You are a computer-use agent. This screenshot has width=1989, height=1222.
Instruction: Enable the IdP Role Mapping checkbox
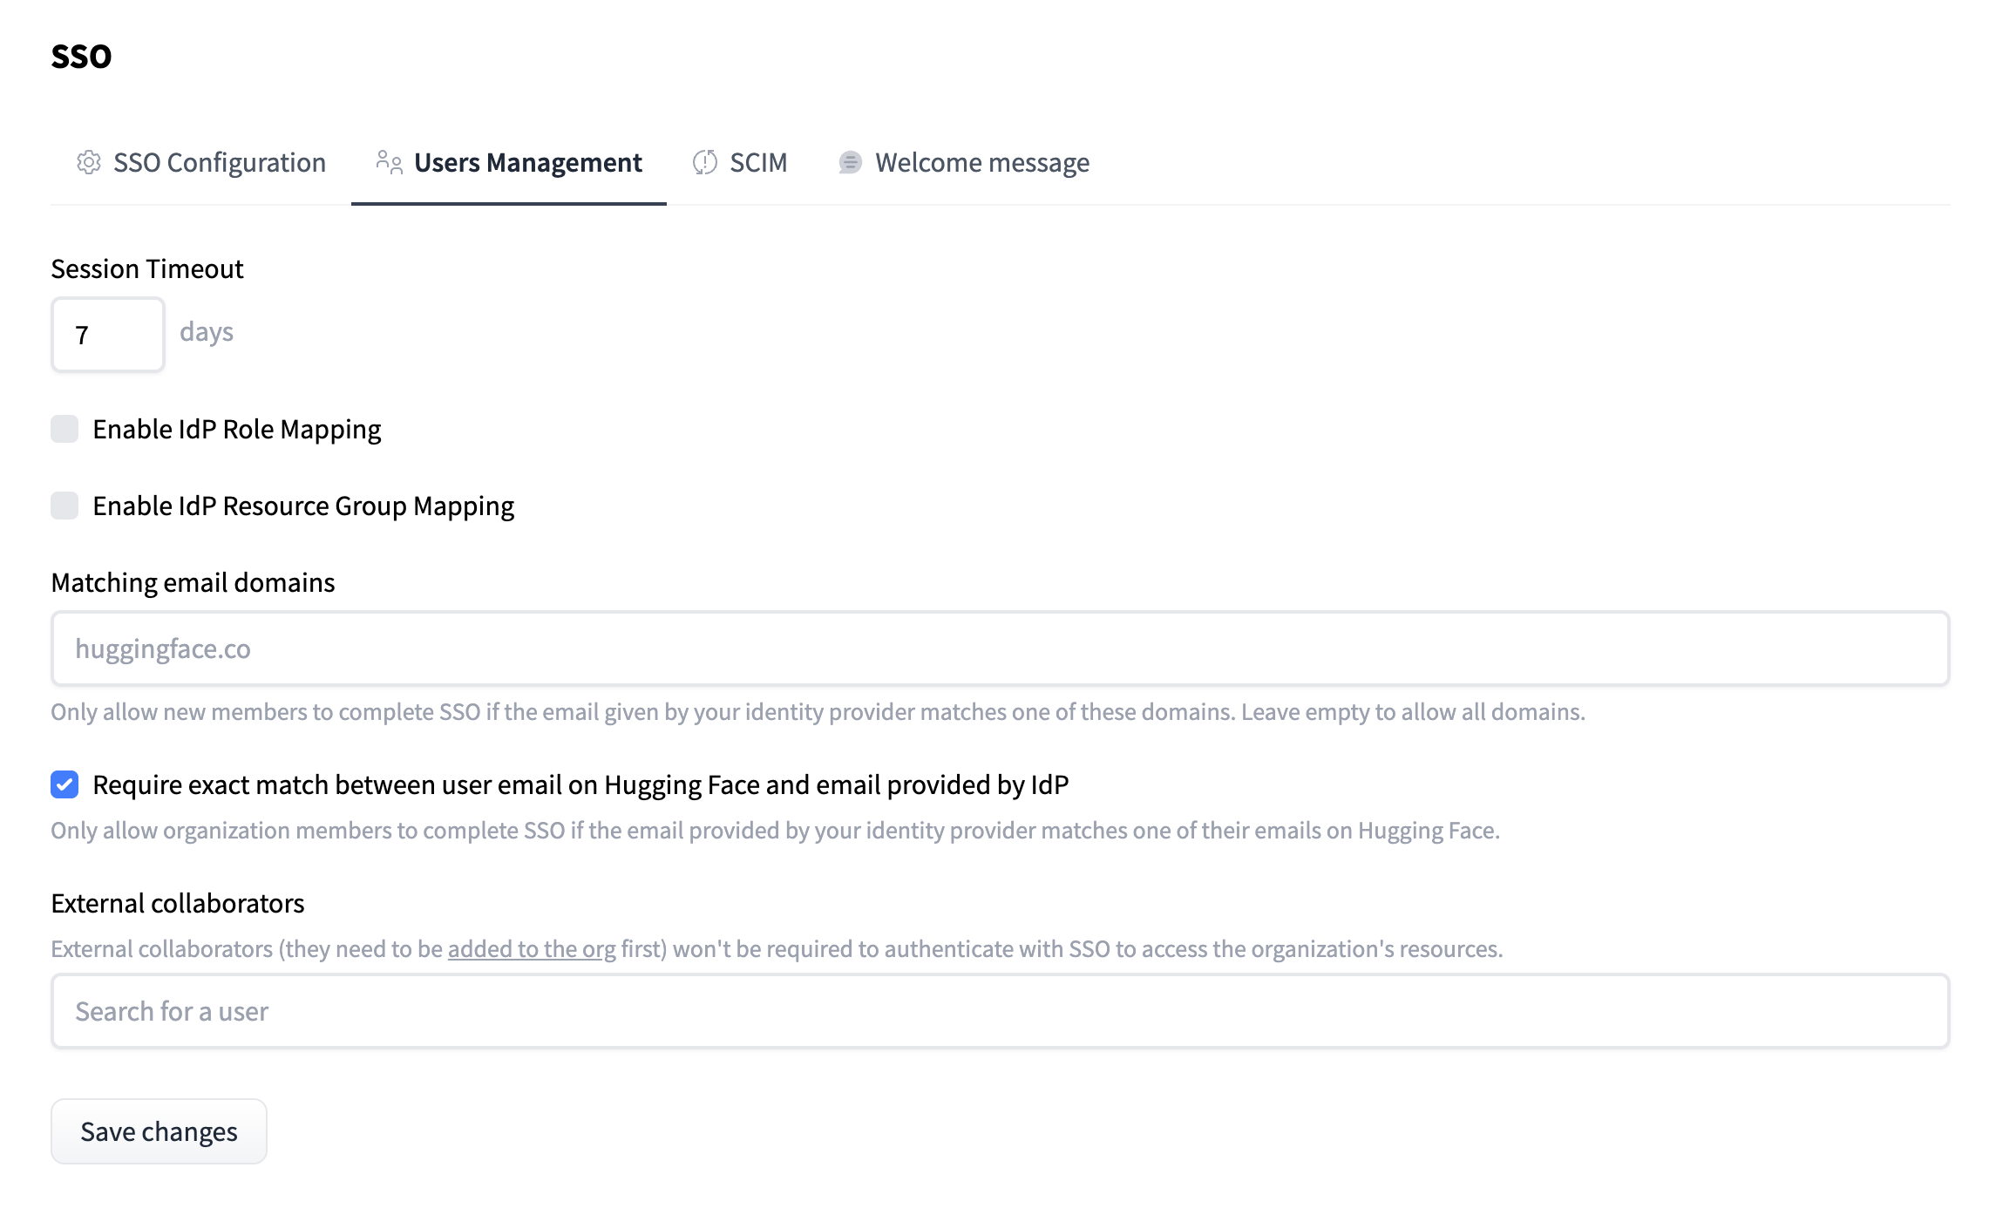(x=64, y=429)
